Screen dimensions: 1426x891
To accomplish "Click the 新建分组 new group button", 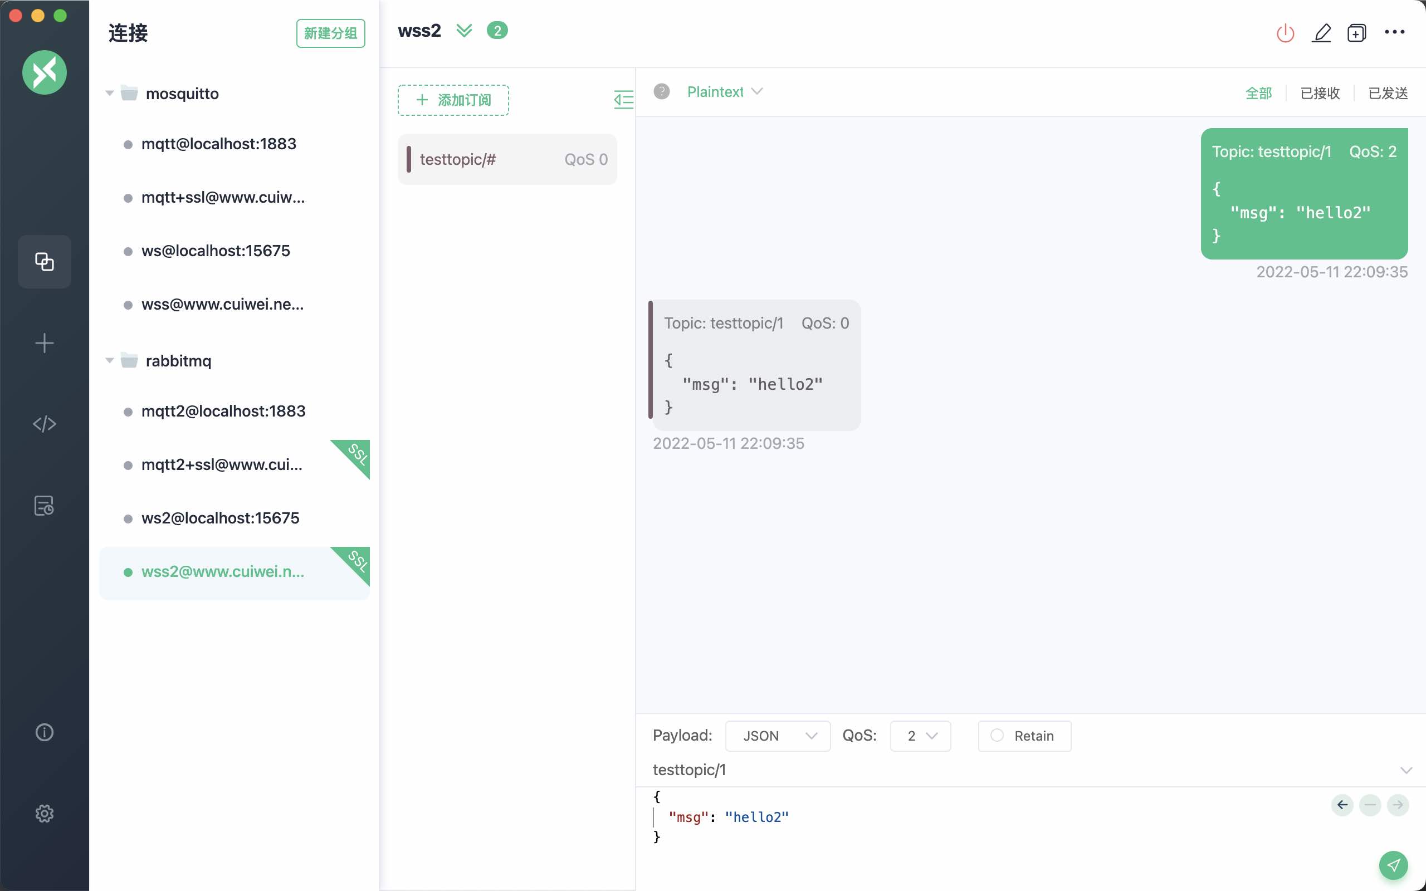I will 330,33.
